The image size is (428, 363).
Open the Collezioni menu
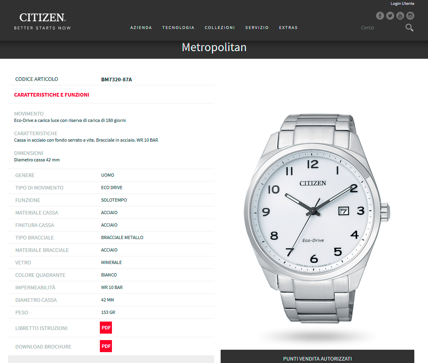click(220, 27)
